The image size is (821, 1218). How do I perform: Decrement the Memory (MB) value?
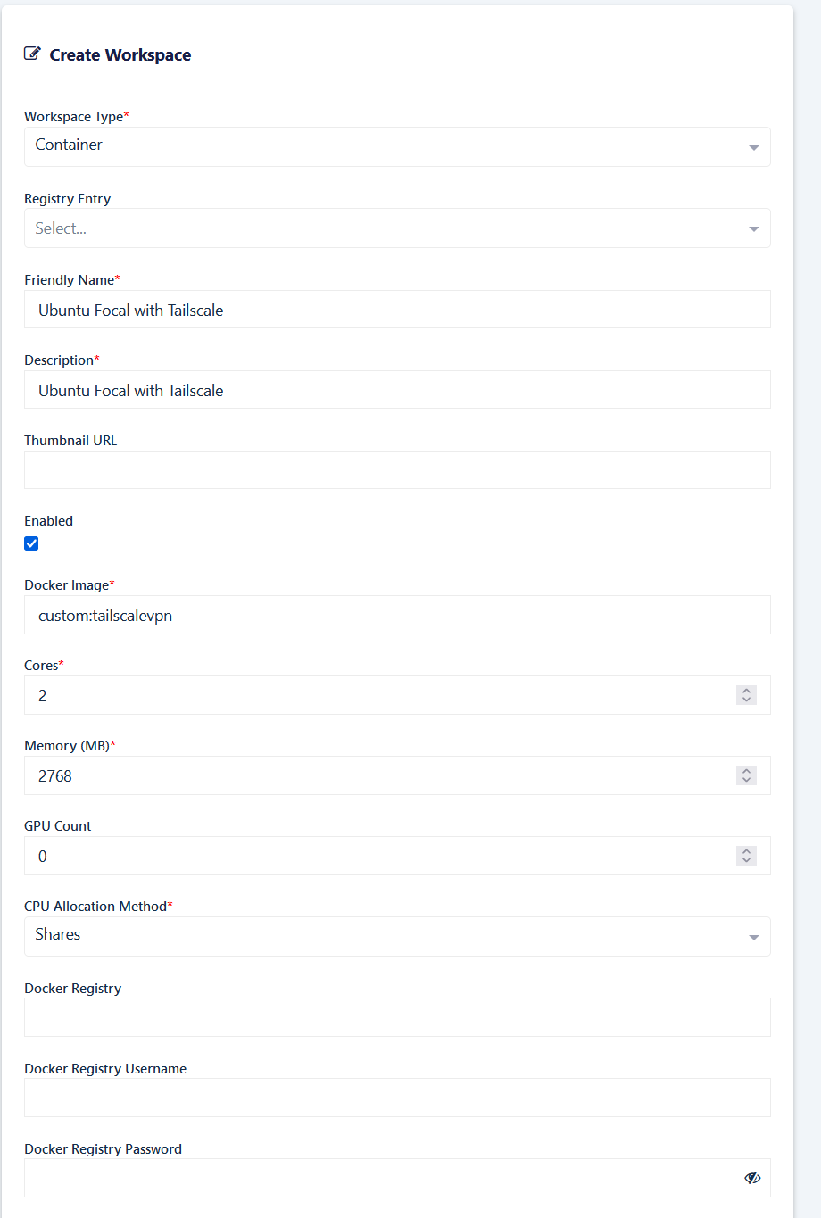(747, 780)
